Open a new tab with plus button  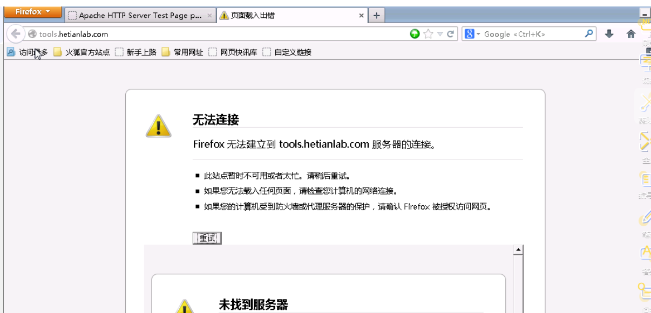coord(376,16)
